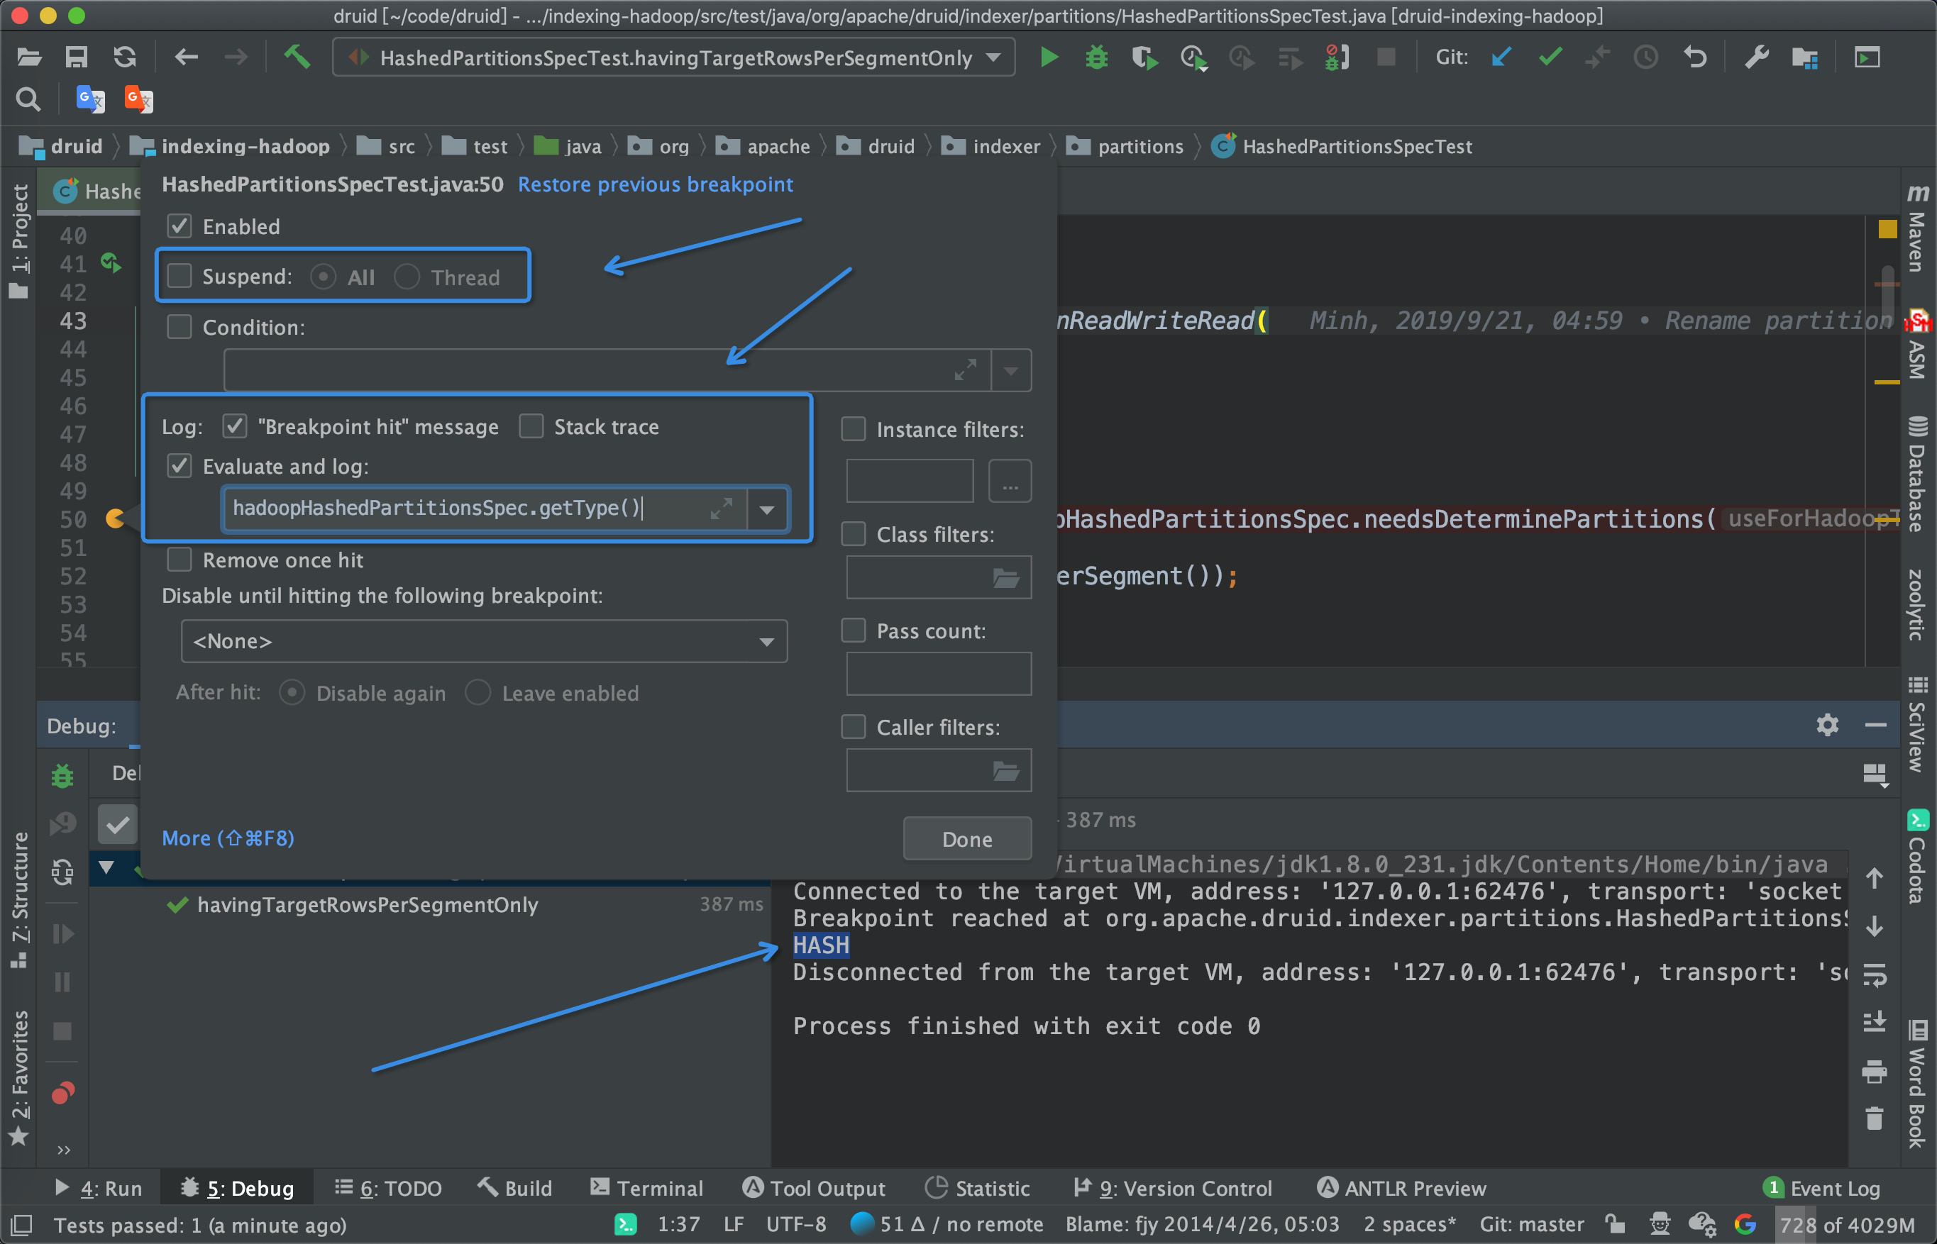Enable the Suspend checkbox
1937x1244 pixels.
coord(179,275)
